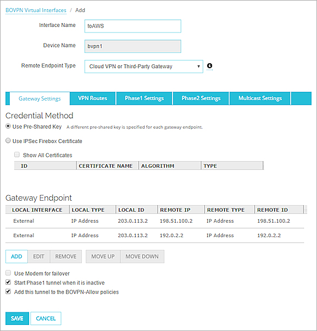This screenshot has width=317, height=331.
Task: Click the MOVE DOWN button
Action: (x=142, y=256)
